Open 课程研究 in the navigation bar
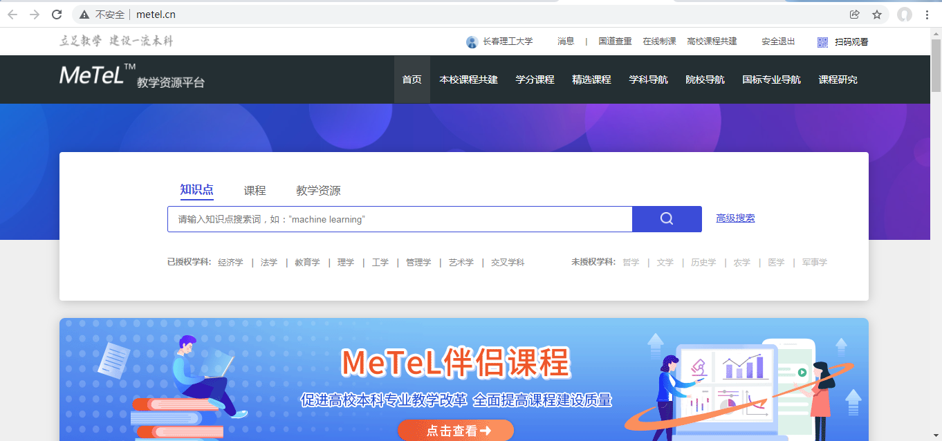Viewport: 942px width, 441px height. (838, 79)
